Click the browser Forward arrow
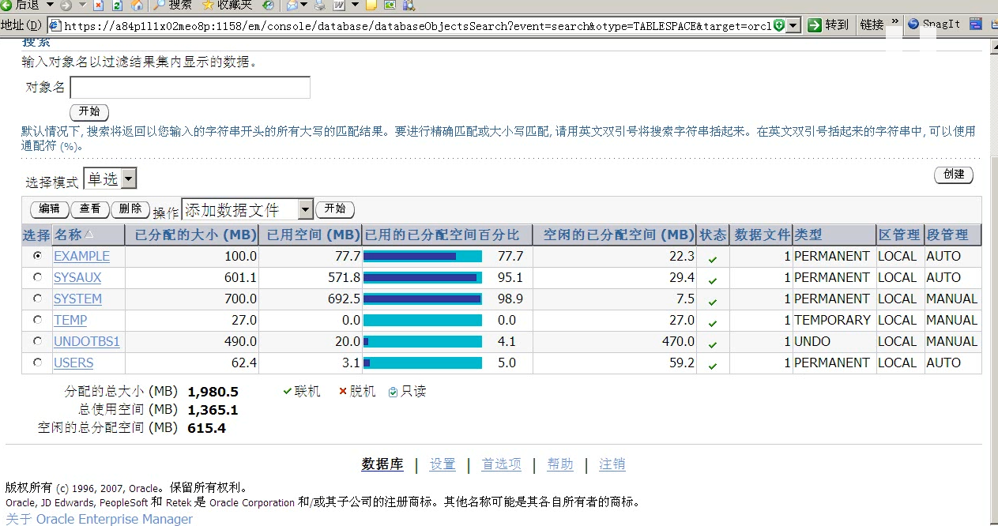This screenshot has height=526, width=998. (x=65, y=5)
